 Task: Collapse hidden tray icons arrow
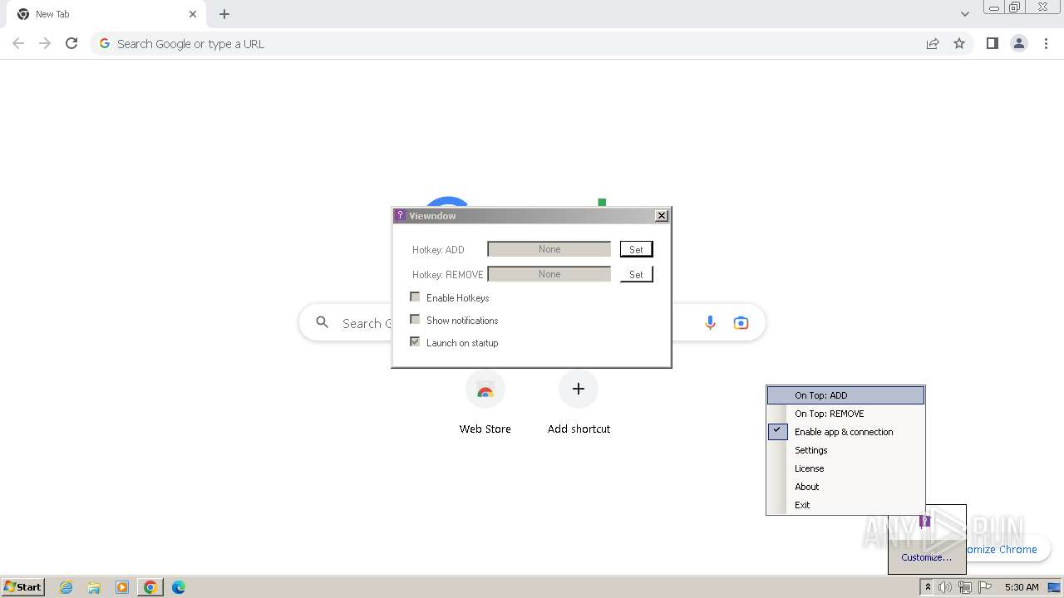(928, 587)
